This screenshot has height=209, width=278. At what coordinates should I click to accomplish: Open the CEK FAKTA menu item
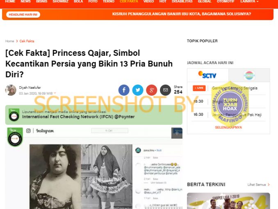pos(129,1)
